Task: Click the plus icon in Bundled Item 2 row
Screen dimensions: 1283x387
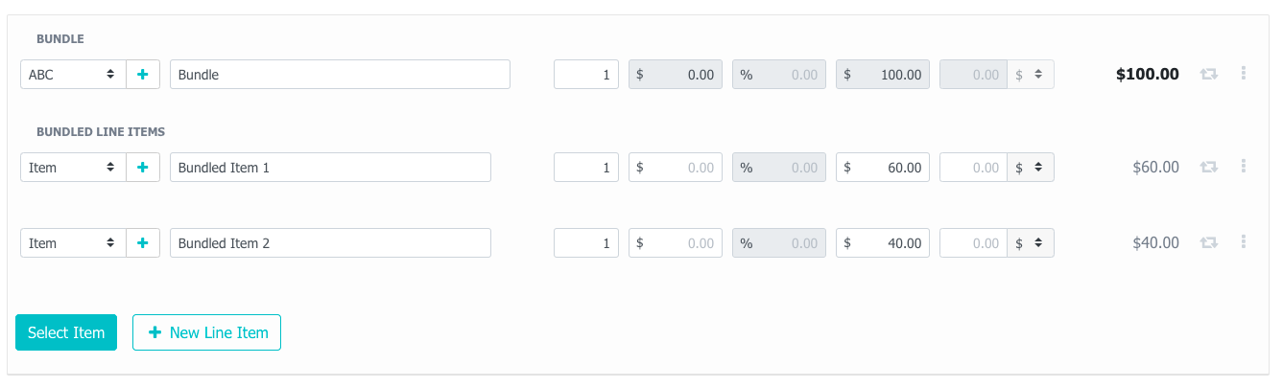Action: point(143,243)
